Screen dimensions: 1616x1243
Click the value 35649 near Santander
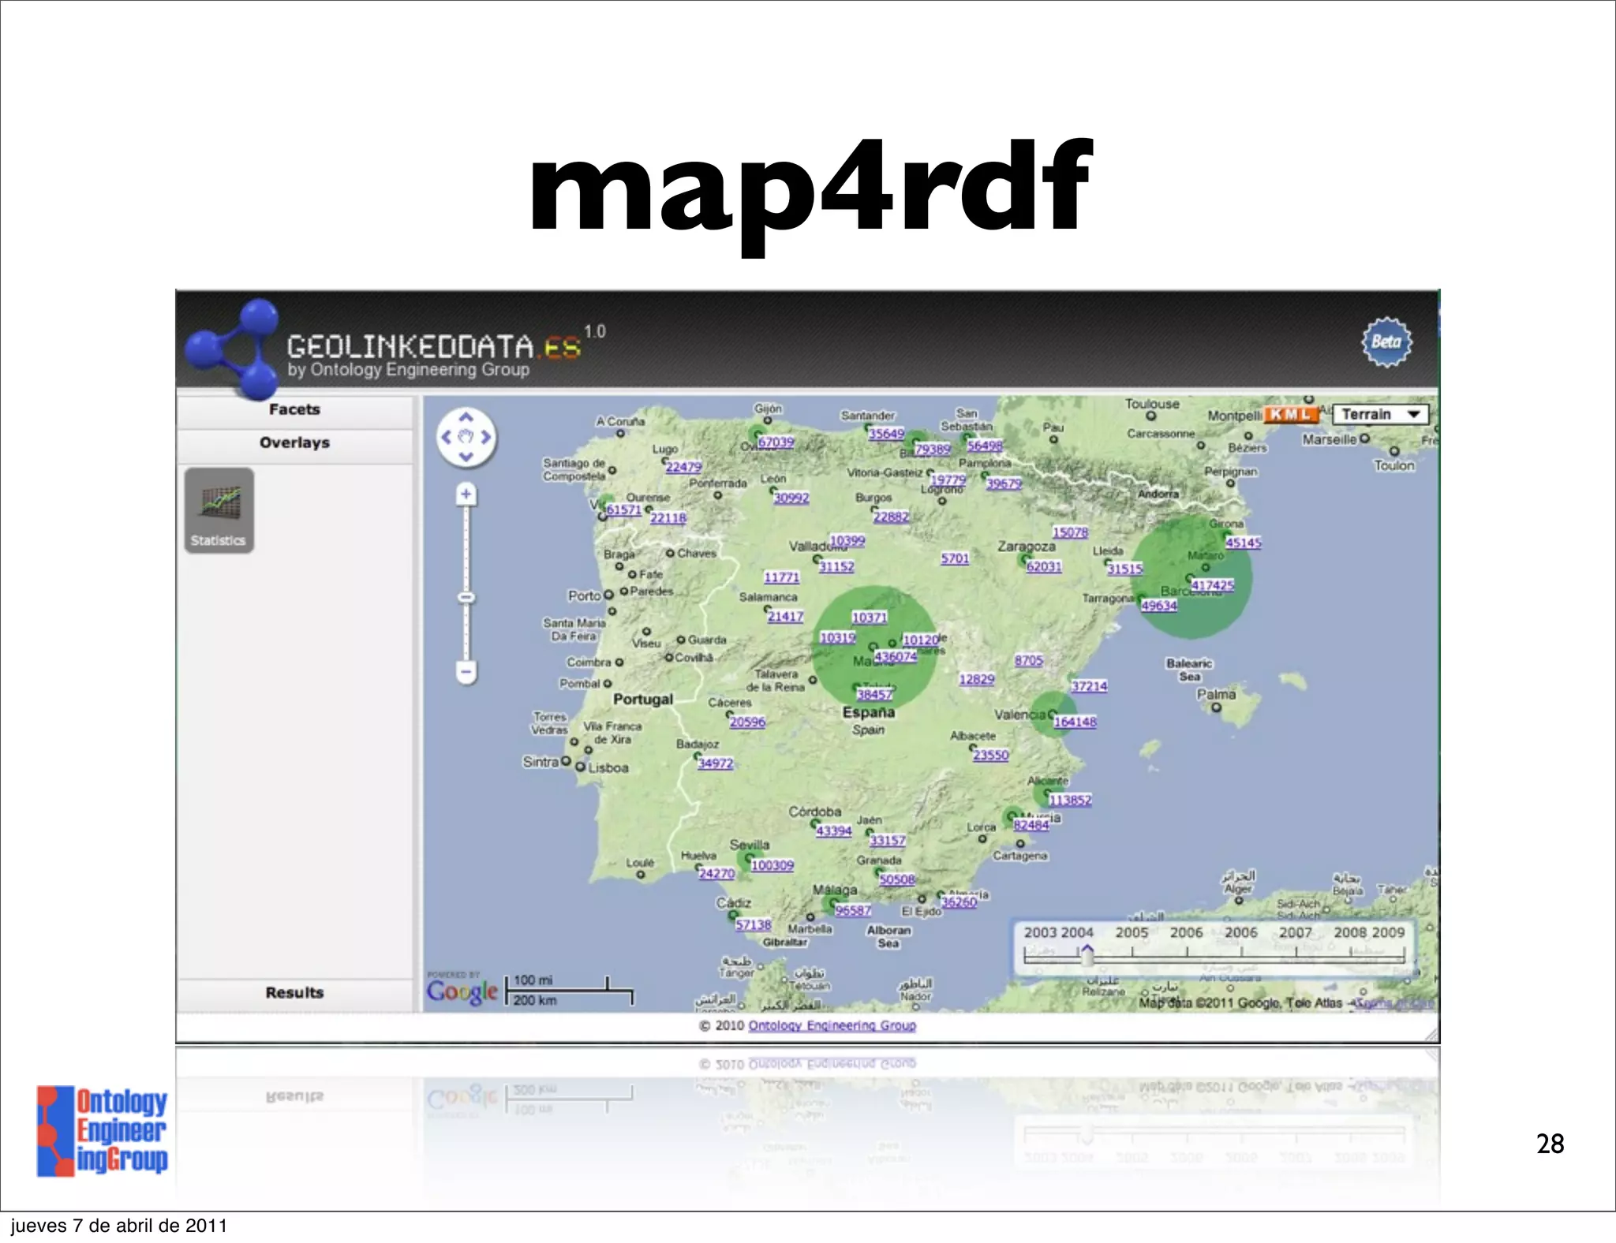tap(886, 434)
